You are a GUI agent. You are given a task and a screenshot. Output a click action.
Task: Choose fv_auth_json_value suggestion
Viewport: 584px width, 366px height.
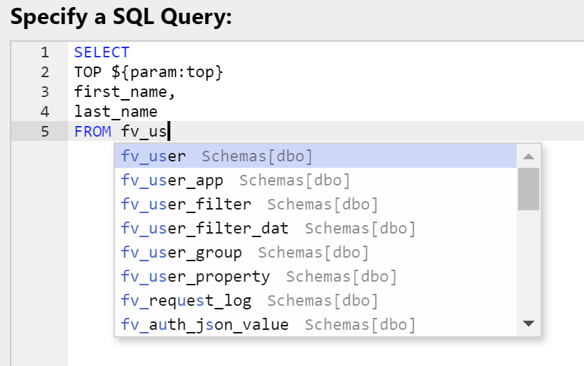tap(316, 324)
